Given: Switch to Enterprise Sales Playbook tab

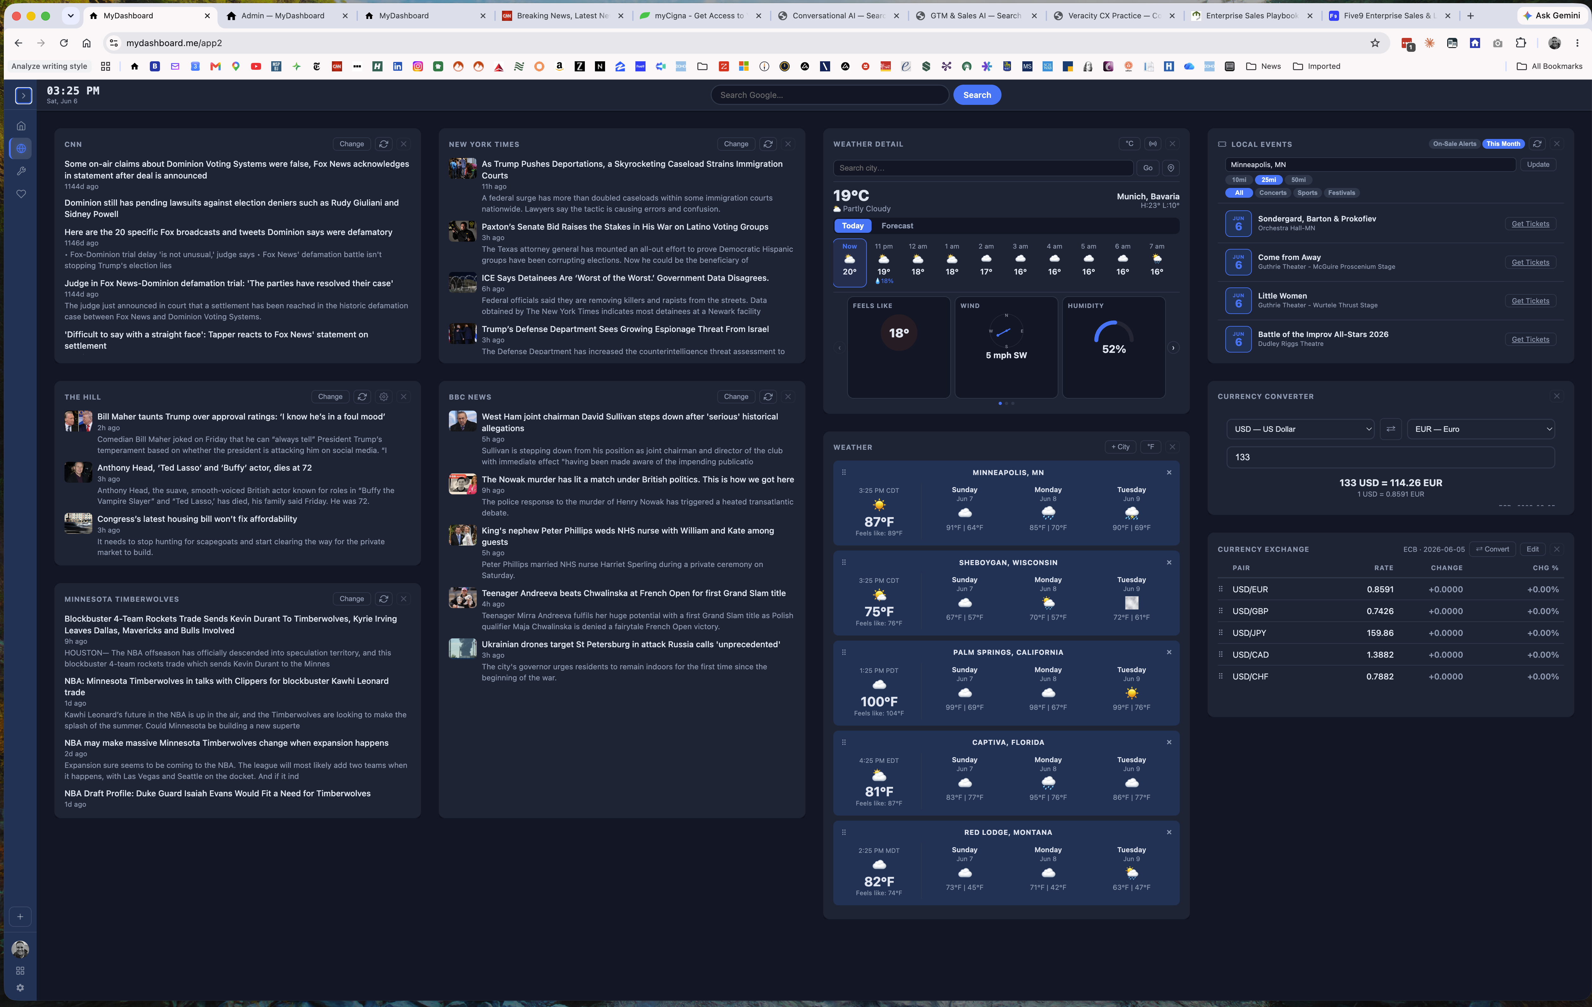Looking at the screenshot, I should (1252, 15).
